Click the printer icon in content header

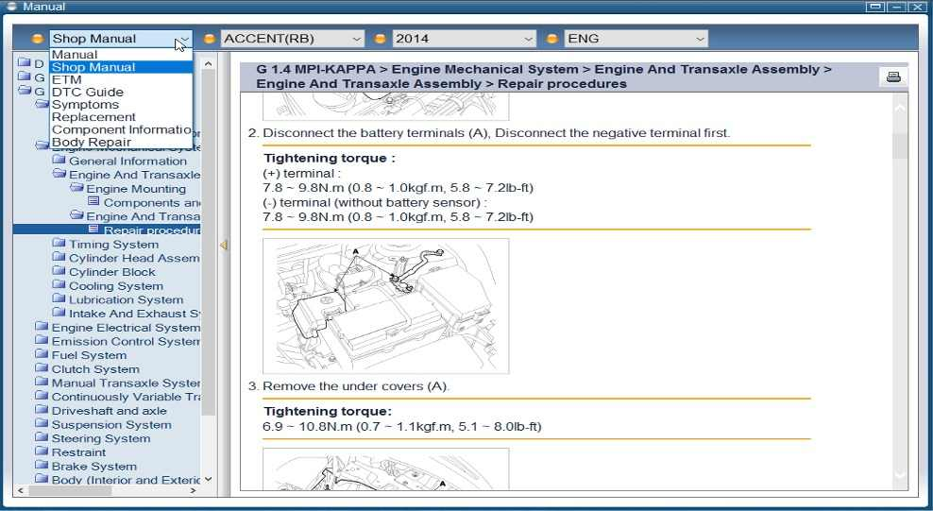click(893, 77)
